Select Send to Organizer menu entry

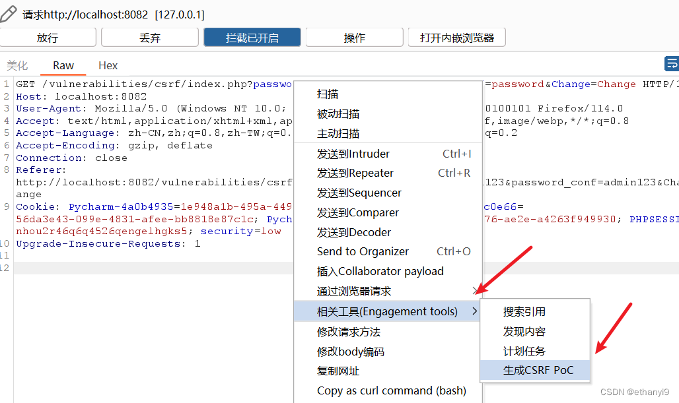pyautogui.click(x=388, y=251)
